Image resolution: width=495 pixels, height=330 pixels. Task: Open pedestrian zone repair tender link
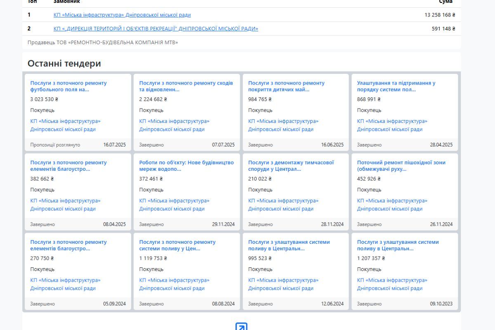point(401,166)
